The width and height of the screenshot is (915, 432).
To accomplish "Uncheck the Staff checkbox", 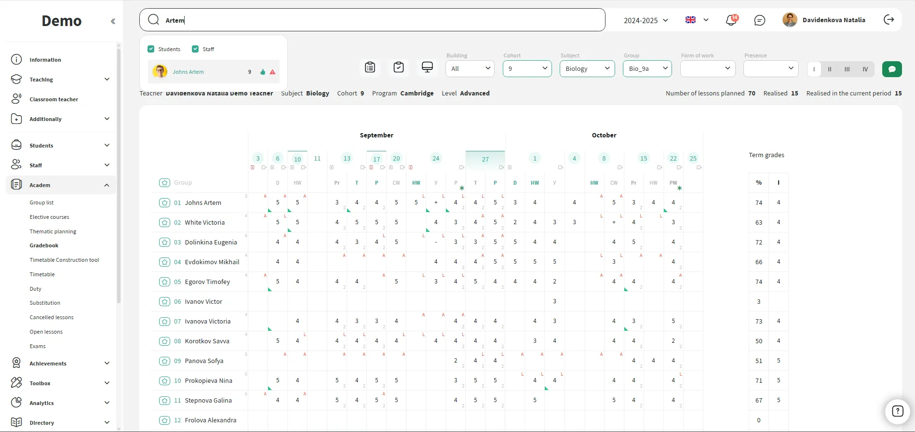I will tap(195, 49).
